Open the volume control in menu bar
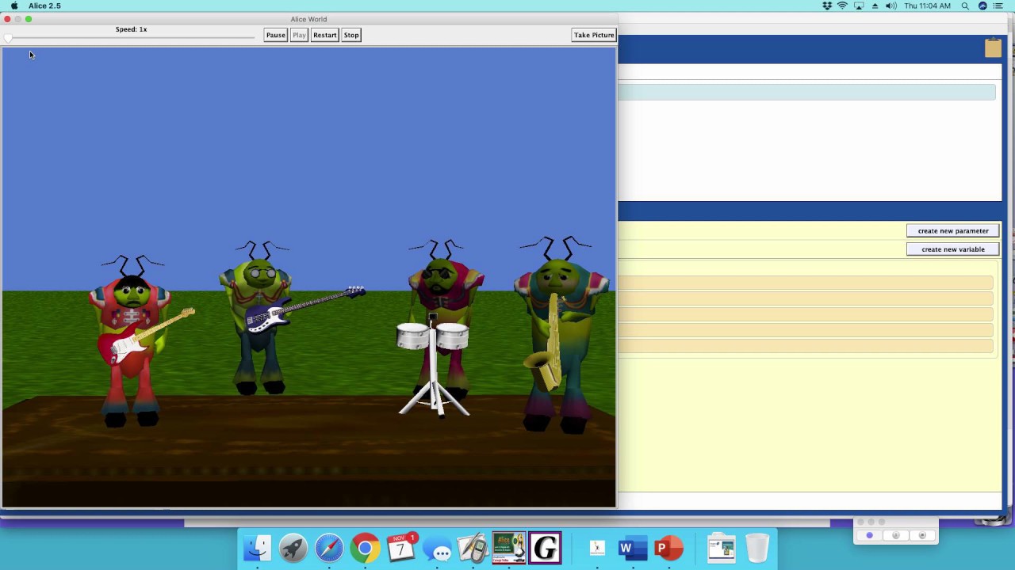1015x570 pixels. [891, 6]
